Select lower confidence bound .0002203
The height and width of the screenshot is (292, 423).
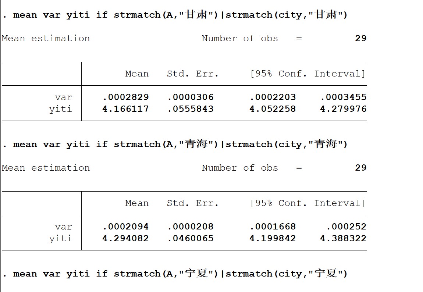coord(273,97)
